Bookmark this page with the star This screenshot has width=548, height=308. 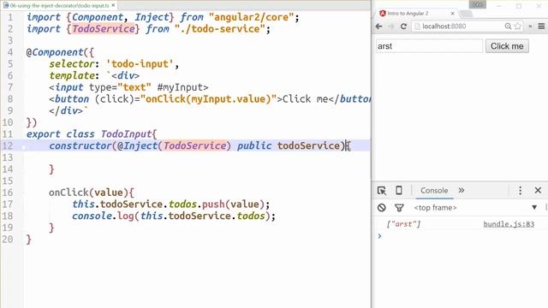click(x=517, y=27)
